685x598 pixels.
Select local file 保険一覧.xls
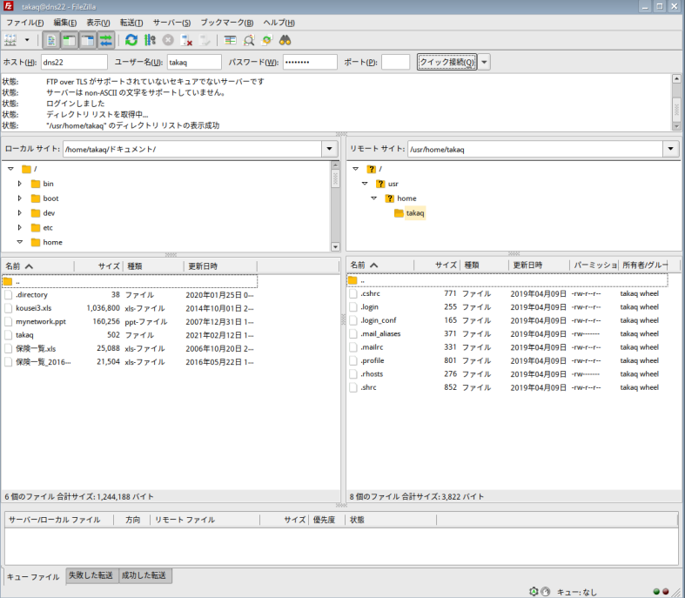tap(130, 348)
